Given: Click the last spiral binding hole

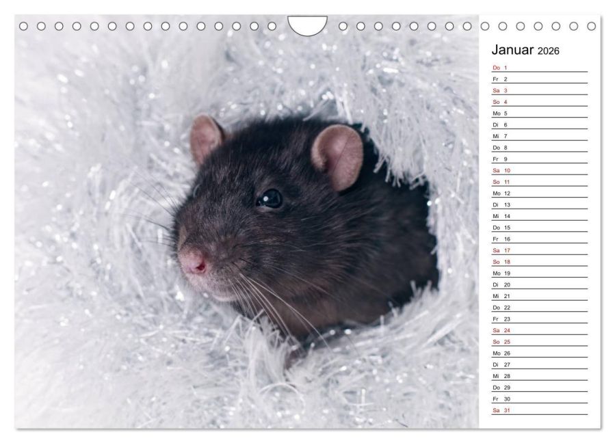Looking at the screenshot, I should tap(592, 26).
